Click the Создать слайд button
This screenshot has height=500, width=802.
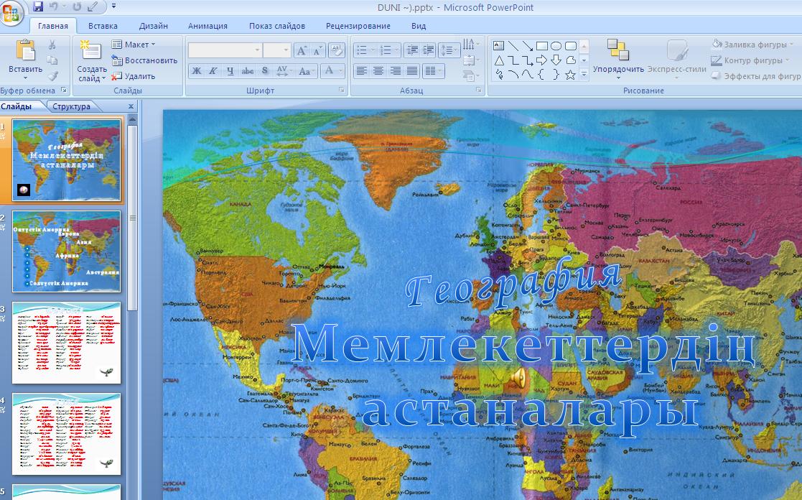point(92,60)
